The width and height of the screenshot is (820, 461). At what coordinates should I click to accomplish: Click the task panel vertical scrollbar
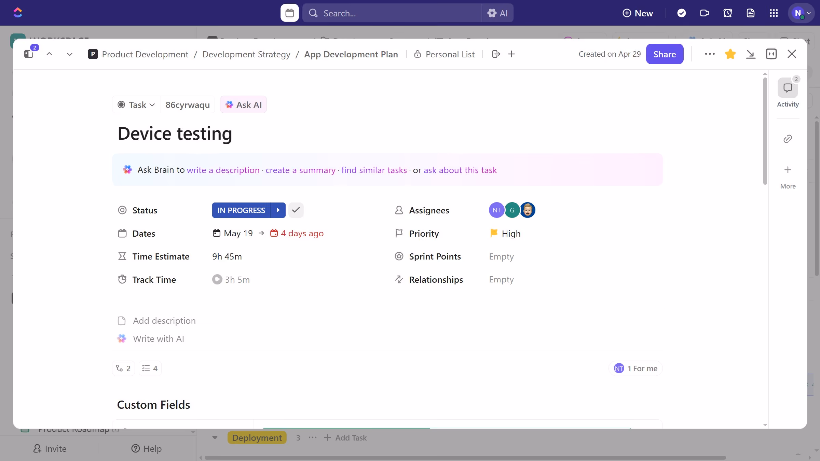[765, 131]
